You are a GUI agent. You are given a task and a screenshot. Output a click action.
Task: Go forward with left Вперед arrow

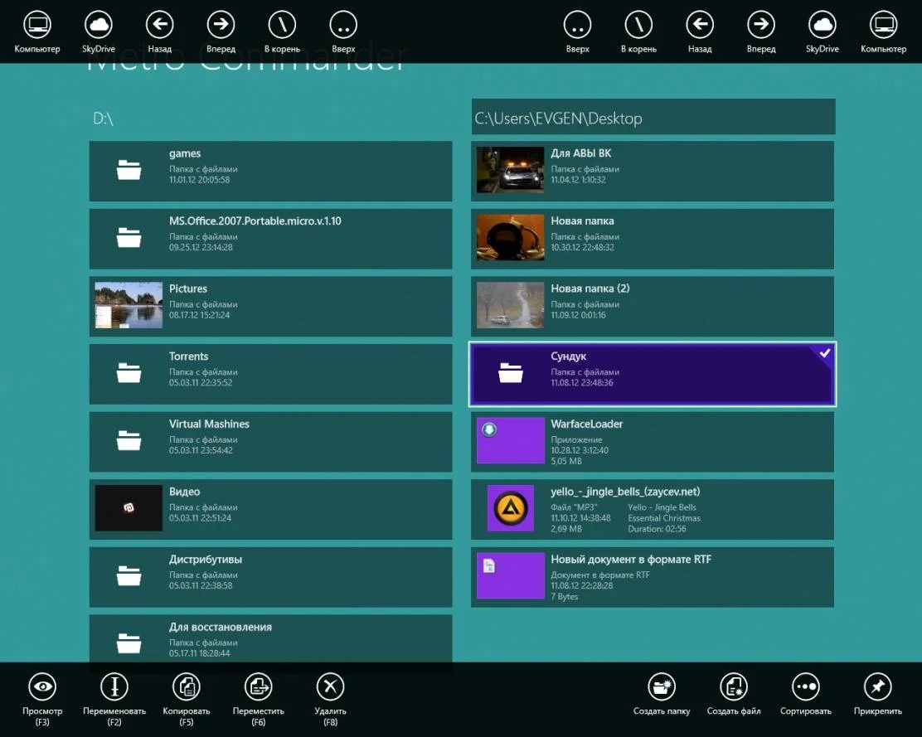[221, 25]
